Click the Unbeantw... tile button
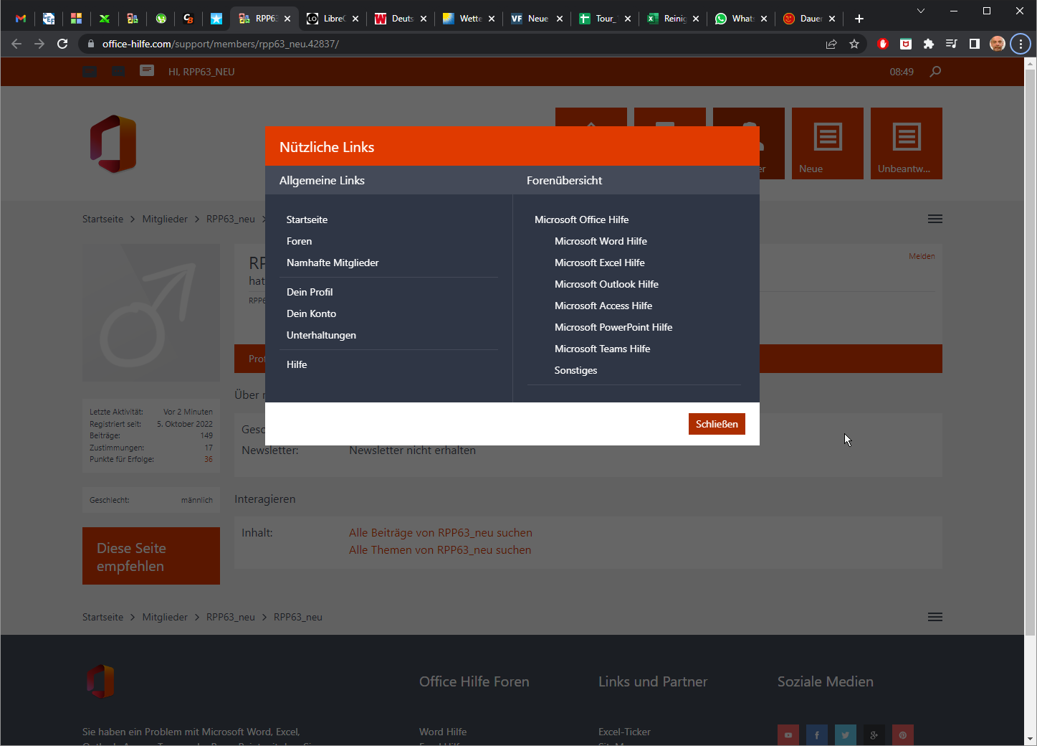1037x746 pixels. (x=907, y=143)
